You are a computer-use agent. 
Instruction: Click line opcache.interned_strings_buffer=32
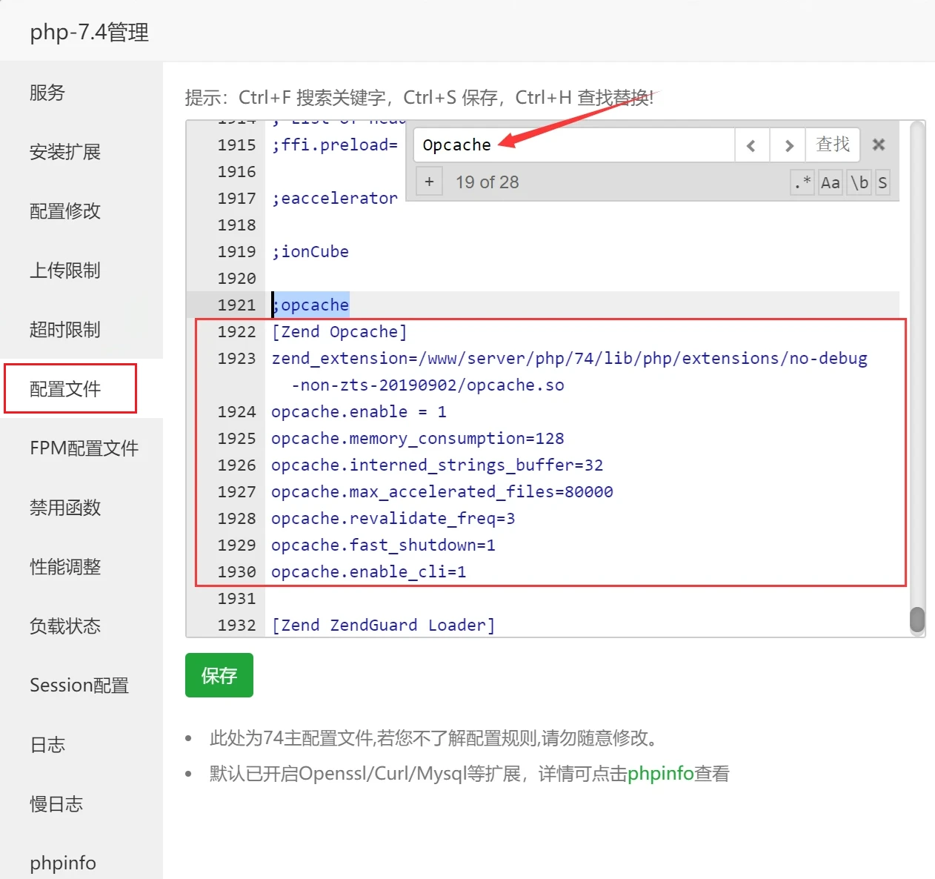pos(437,465)
